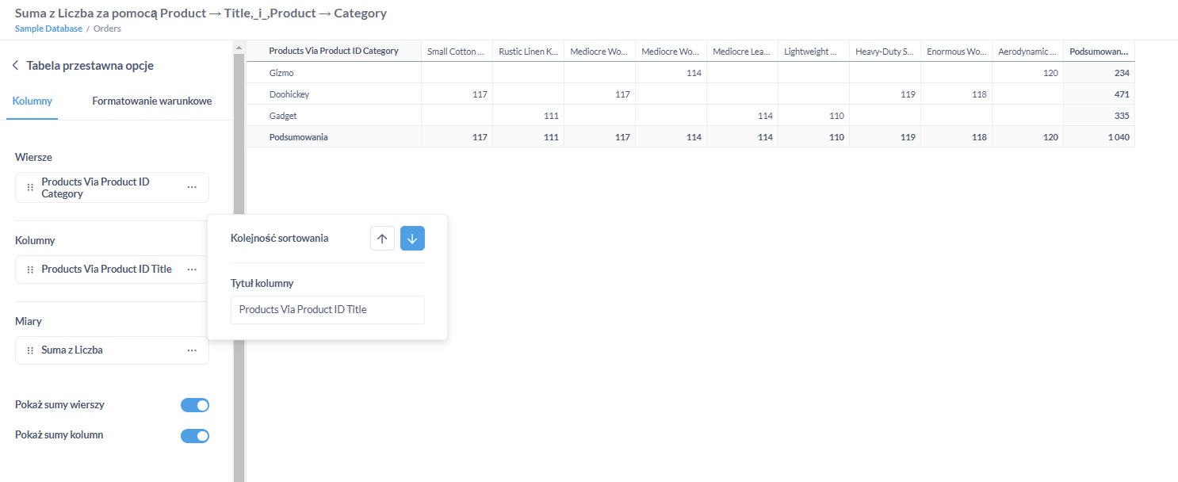Select the ascending sort arrow
The image size is (1178, 482).
coord(382,238)
